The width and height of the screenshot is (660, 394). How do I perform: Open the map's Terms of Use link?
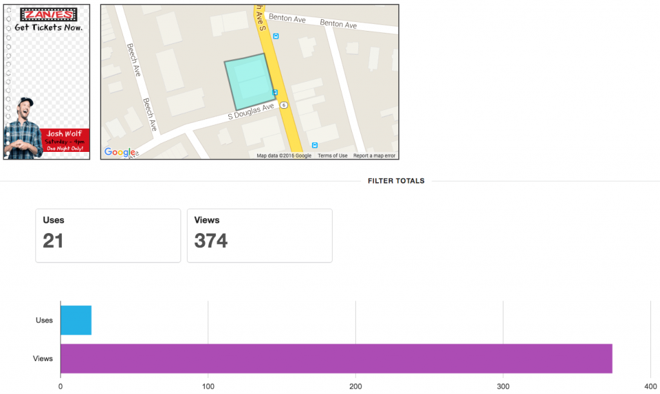point(332,156)
